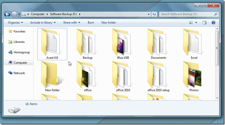Viewport: 225px width, 125px height.
Task: Select the Avast 4.8 folder icon
Action: (50, 42)
